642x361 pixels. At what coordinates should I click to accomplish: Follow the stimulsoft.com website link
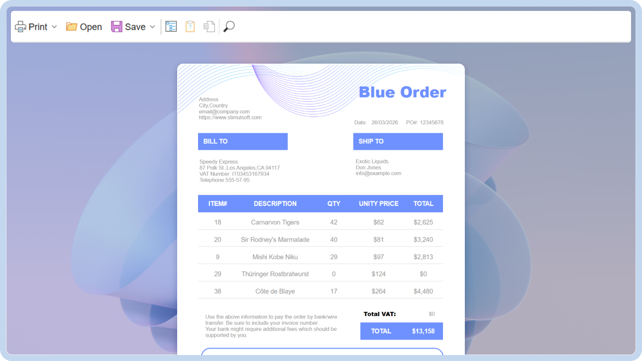230,117
